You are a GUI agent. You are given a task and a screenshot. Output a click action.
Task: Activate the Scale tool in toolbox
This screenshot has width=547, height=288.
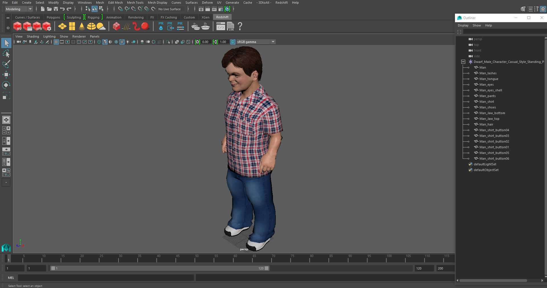click(6, 96)
